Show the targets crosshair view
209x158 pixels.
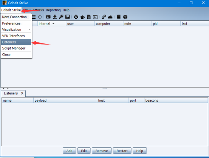[40, 17]
